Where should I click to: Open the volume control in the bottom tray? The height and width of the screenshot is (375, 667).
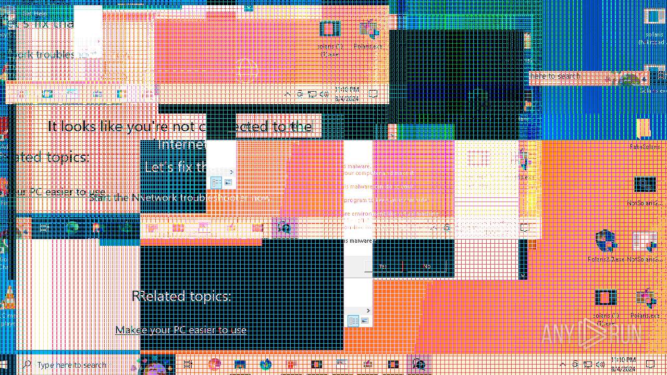pyautogui.click(x=600, y=365)
